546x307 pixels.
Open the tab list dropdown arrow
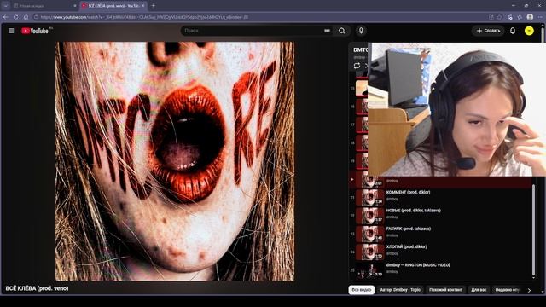(x=6, y=6)
